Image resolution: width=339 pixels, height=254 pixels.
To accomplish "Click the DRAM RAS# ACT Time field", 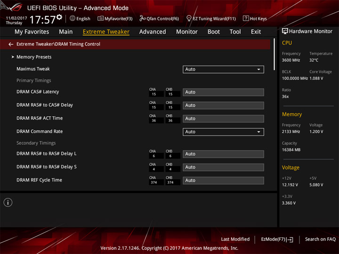I will tap(223, 119).
